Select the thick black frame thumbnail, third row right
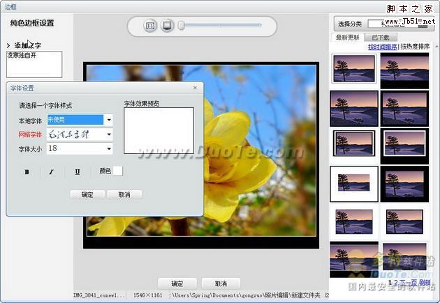 pos(404,146)
